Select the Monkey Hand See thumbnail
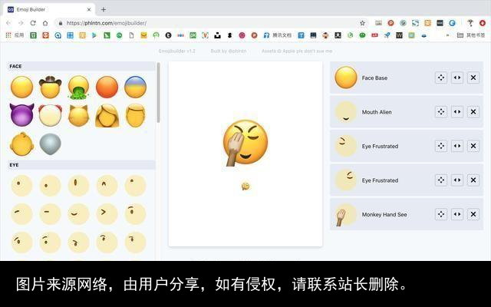Screen dimensions: 491x307 [x=346, y=215]
